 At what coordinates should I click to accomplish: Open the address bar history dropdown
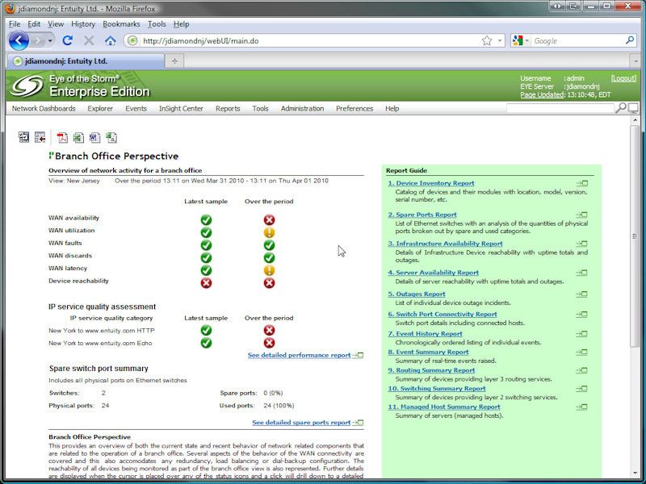(x=500, y=41)
